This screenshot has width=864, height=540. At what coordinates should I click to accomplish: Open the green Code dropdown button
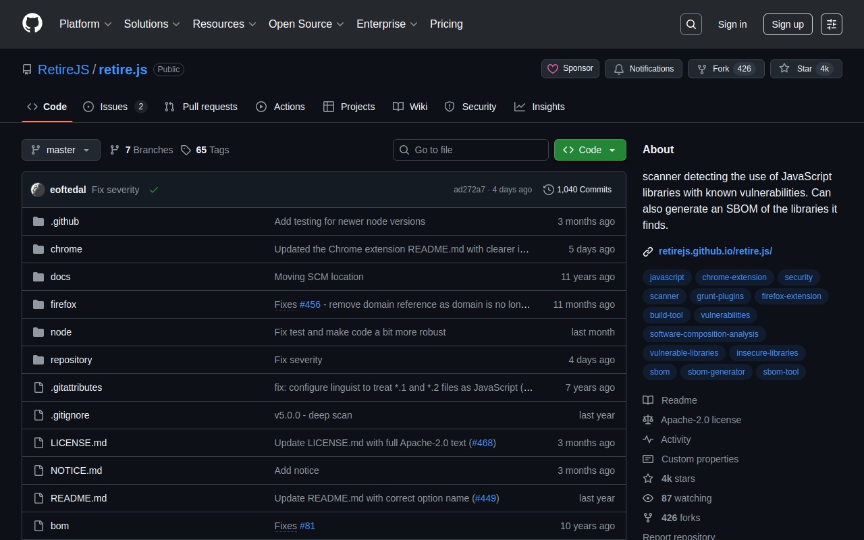(x=590, y=150)
